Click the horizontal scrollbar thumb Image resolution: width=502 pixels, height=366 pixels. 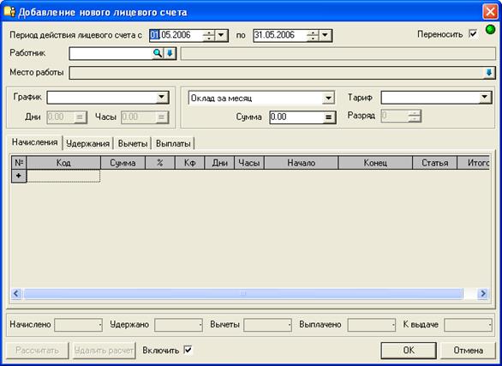coord(243,293)
